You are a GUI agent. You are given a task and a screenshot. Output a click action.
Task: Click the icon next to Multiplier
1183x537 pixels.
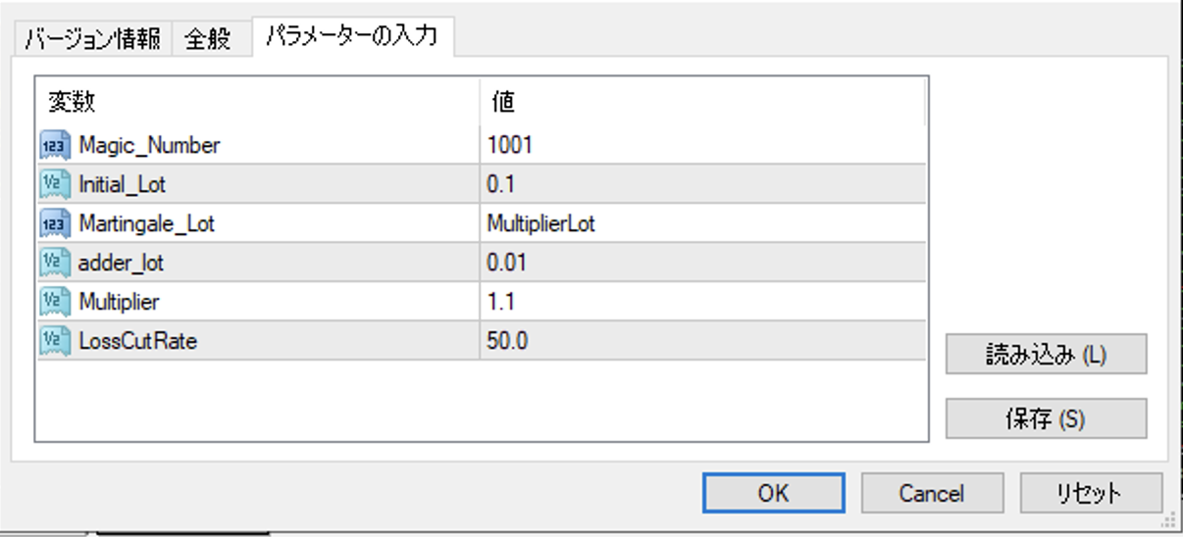55,302
